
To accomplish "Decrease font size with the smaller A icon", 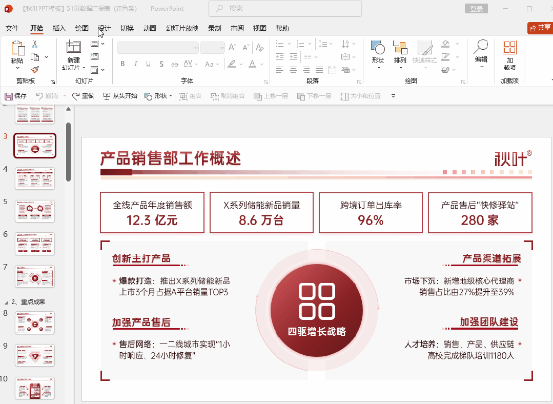I will 246,47.
